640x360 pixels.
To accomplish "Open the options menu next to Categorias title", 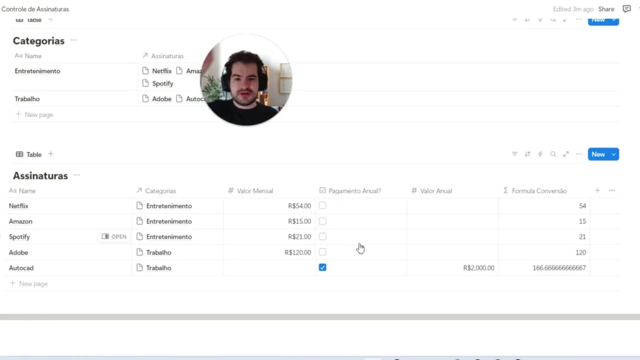I will click(74, 41).
